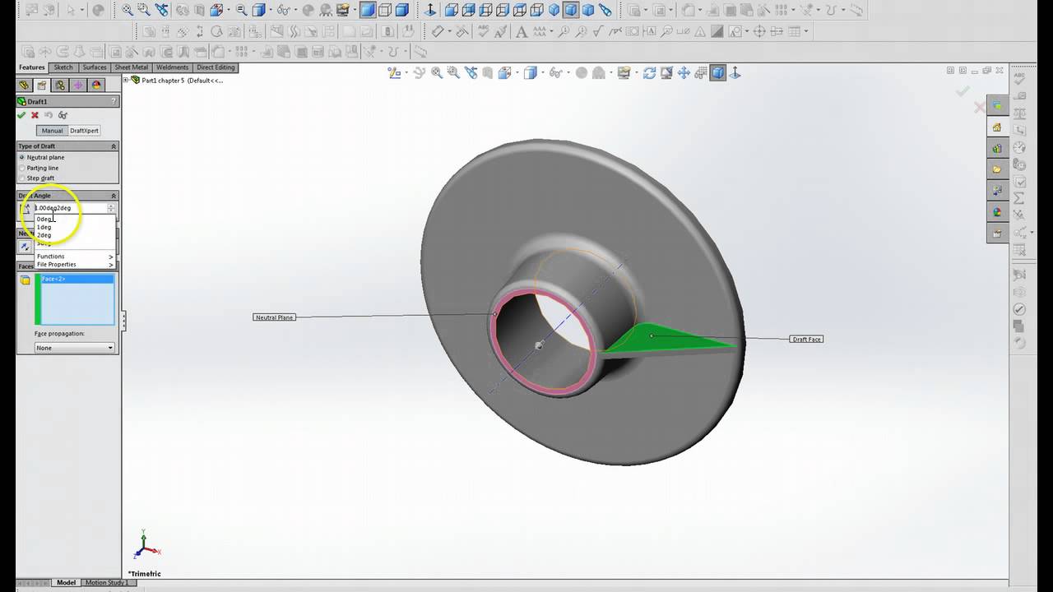
Task: Click the DraftXpert button
Action: 84,131
